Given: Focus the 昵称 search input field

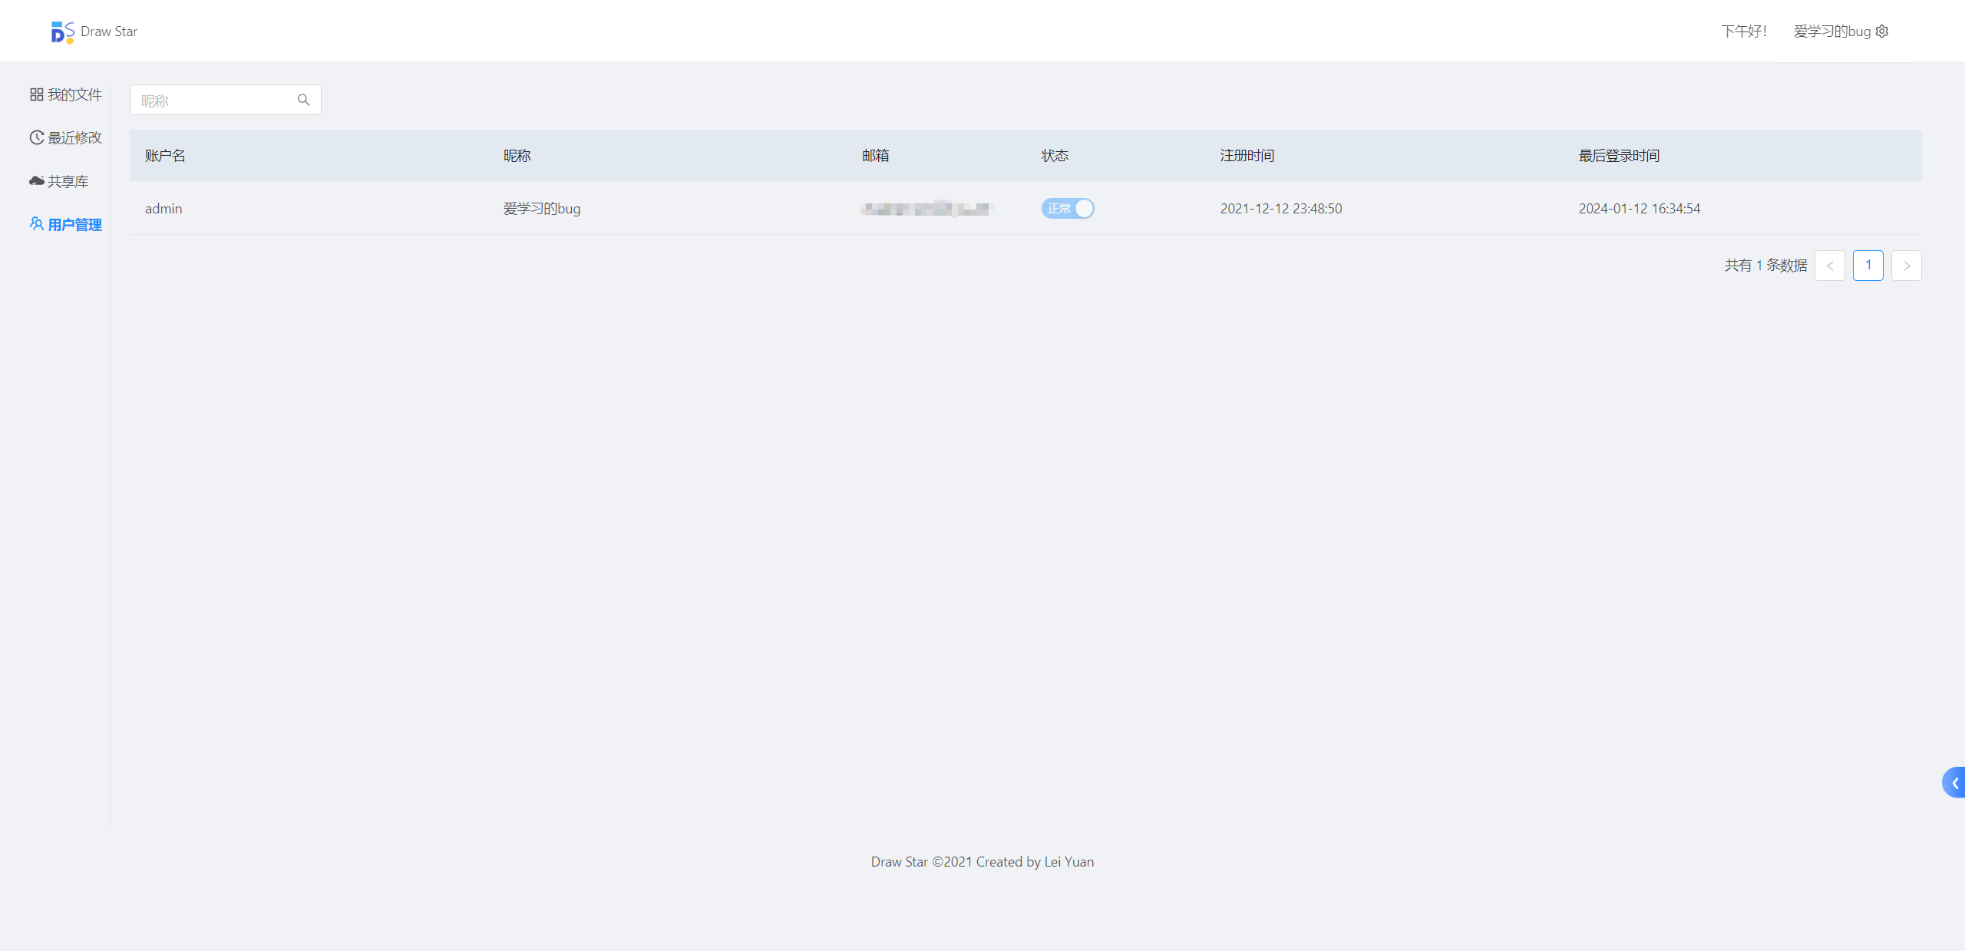Looking at the screenshot, I should click(226, 100).
